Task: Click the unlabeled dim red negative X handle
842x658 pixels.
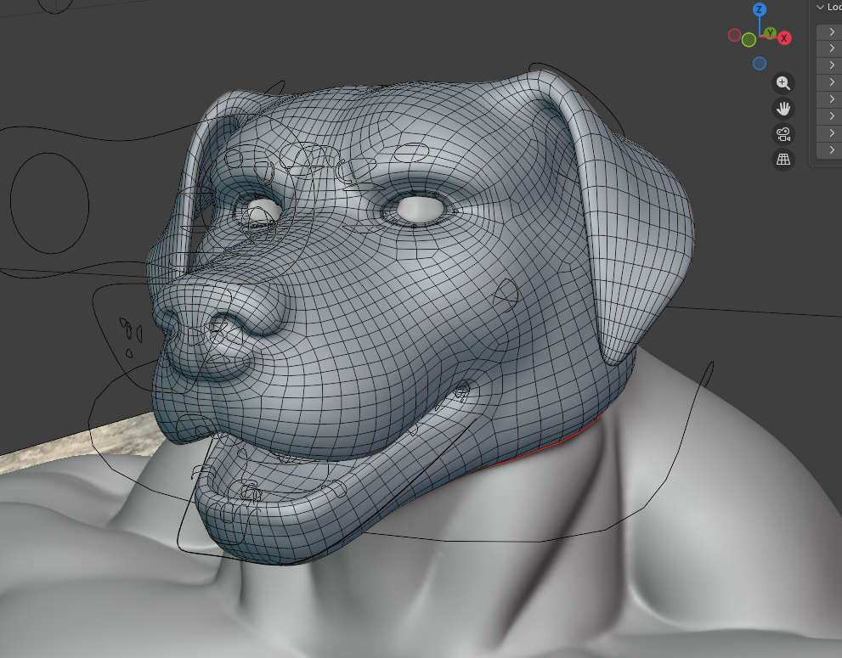Action: tap(734, 36)
